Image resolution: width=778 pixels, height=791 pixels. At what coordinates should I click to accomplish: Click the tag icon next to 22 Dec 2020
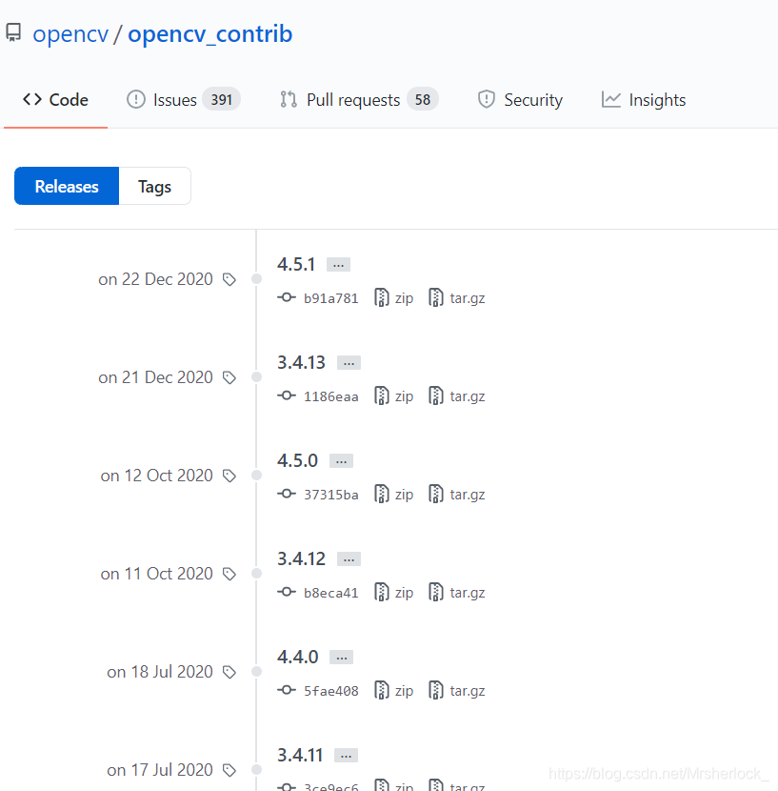229,279
